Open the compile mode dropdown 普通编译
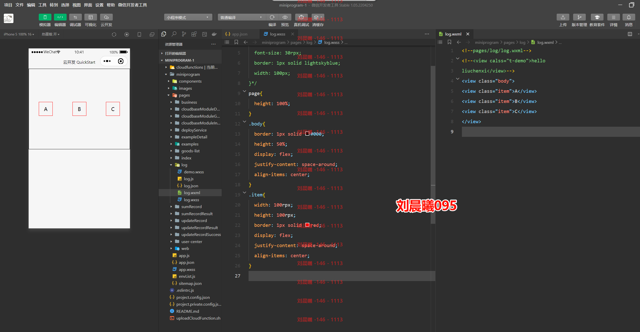Viewport: 640px width, 332px height. coord(241,17)
